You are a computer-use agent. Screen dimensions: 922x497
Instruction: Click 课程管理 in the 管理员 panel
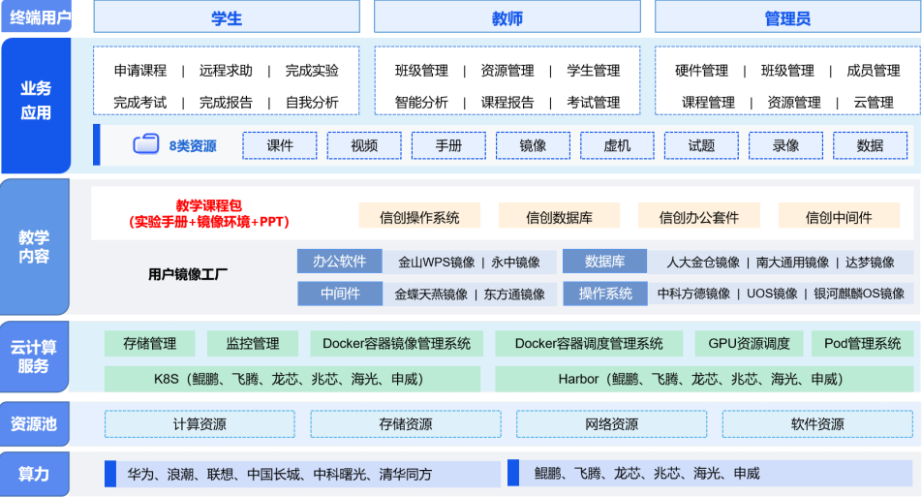tap(708, 103)
